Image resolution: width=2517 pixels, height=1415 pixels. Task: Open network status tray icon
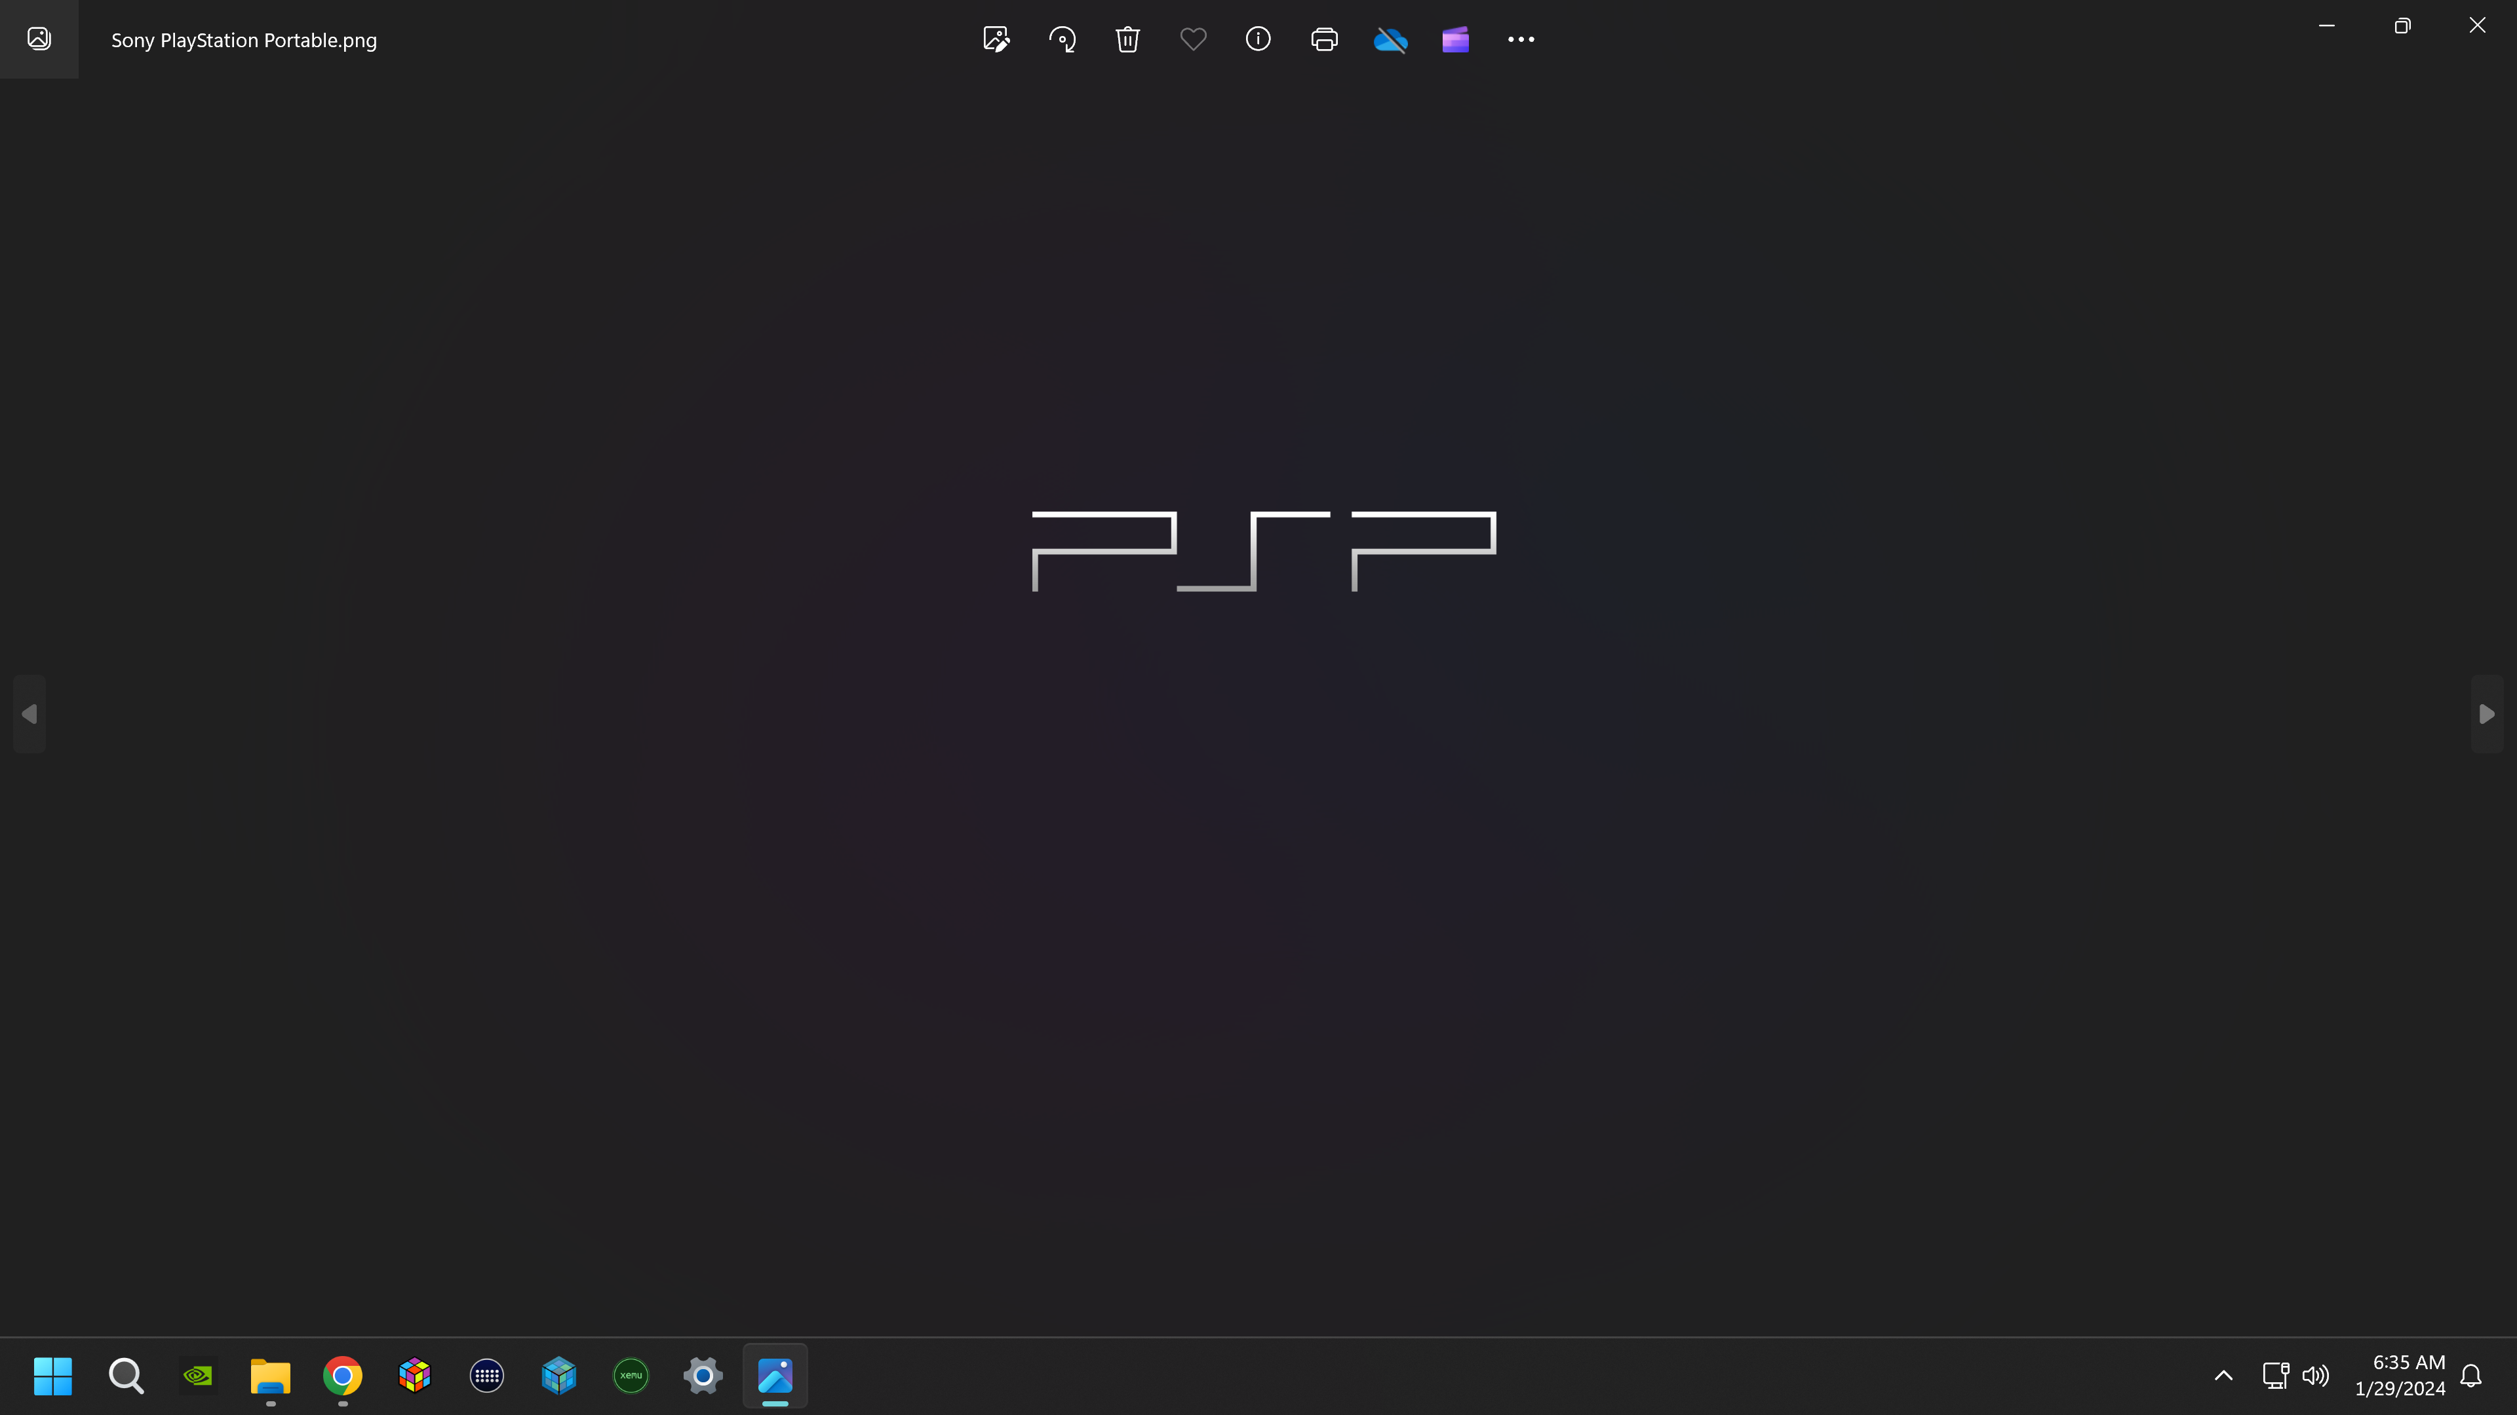coord(2276,1376)
